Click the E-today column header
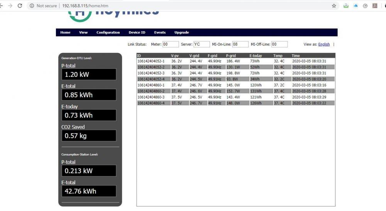Screen dimensions: 386x211 256,56
